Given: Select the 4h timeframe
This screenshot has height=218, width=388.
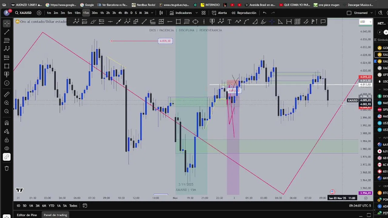Looking at the screenshot, I should pos(120,13).
